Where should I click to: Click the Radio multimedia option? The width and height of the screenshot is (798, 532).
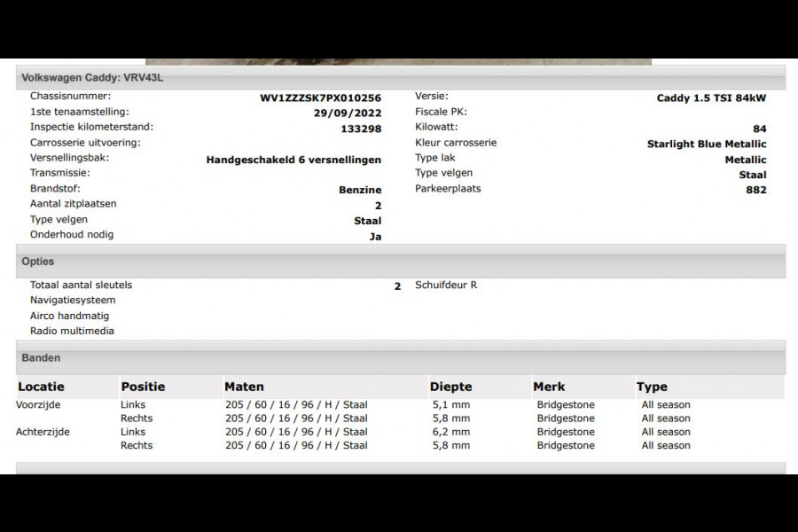pyautogui.click(x=73, y=331)
